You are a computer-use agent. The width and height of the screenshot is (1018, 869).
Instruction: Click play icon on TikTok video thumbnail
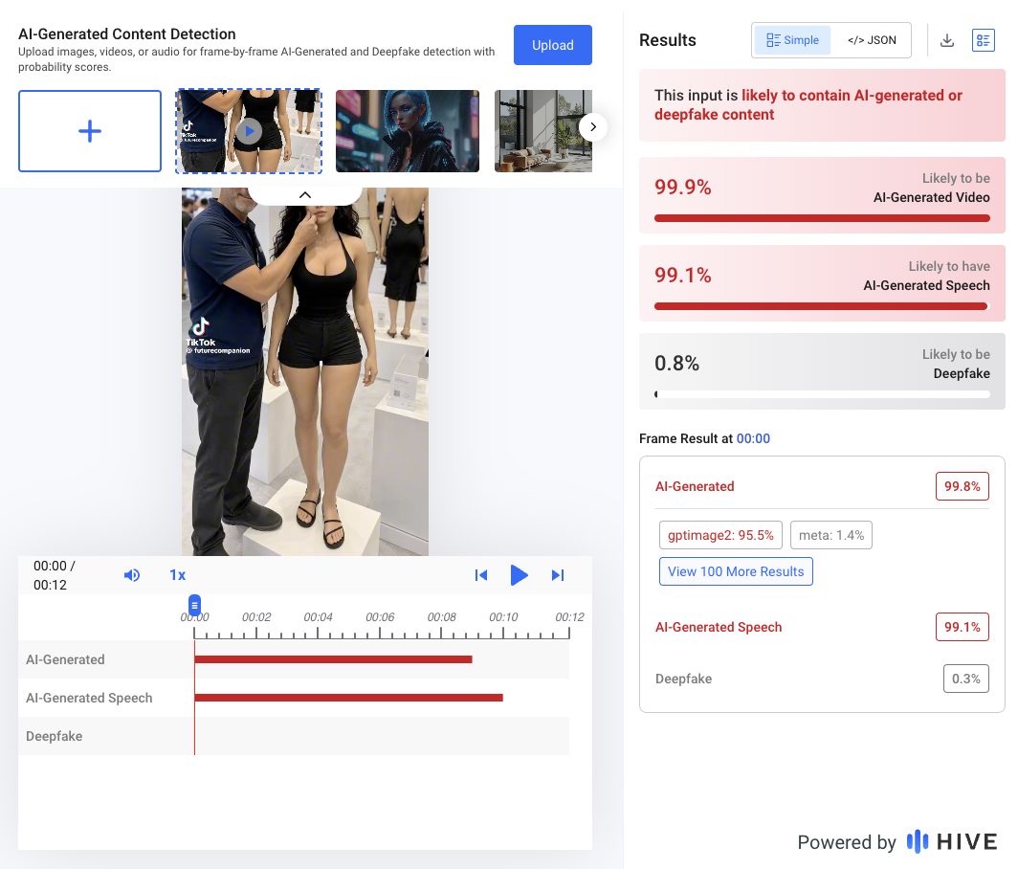pyautogui.click(x=250, y=131)
